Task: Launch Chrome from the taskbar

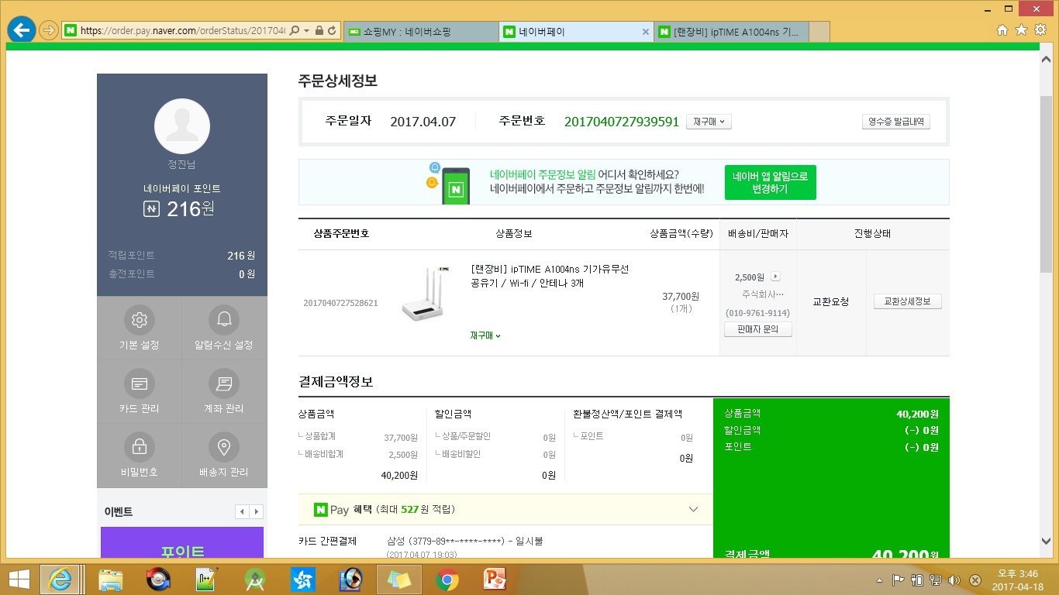Action: [x=446, y=579]
